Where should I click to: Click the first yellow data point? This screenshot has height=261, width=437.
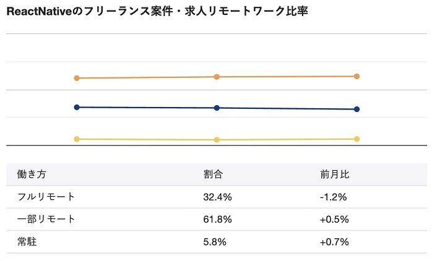pyautogui.click(x=77, y=139)
